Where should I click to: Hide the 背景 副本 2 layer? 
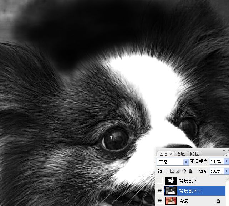pos(159,191)
